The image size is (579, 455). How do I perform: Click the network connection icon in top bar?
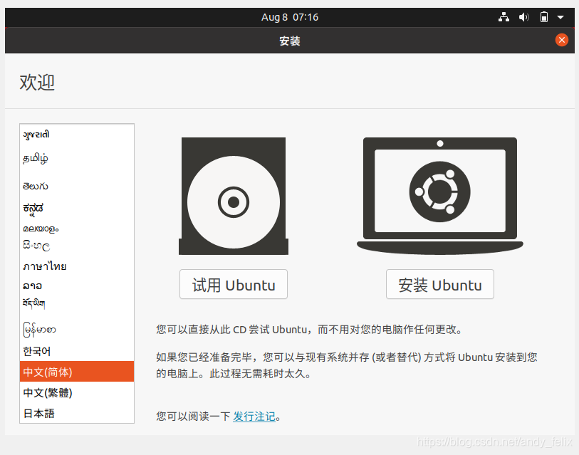pyautogui.click(x=504, y=17)
